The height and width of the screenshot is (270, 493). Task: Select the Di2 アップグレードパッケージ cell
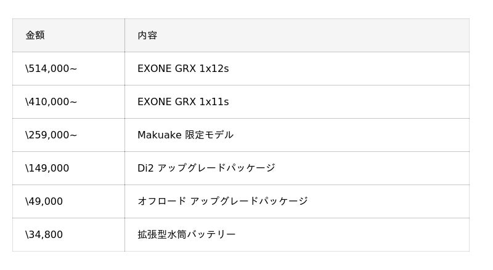click(x=206, y=169)
